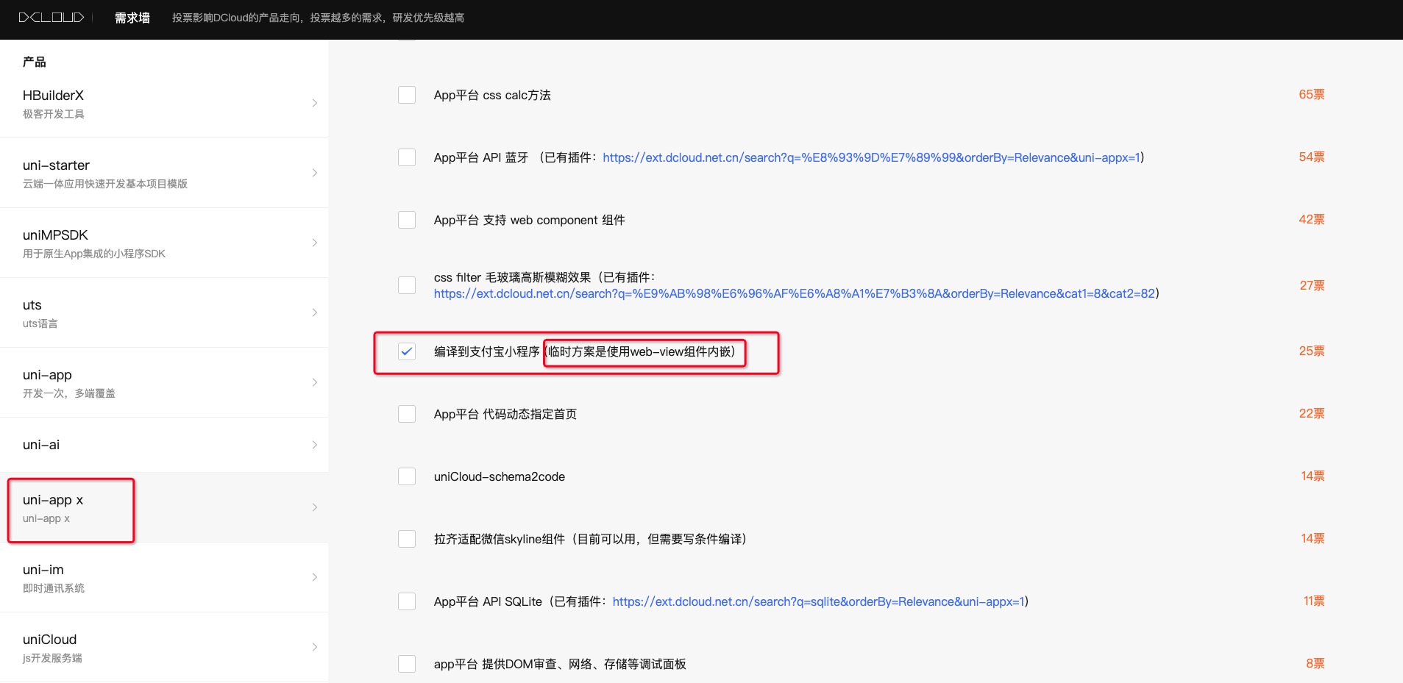
Task: Click the App平台 代码动态指定首页 text
Action: tap(505, 414)
